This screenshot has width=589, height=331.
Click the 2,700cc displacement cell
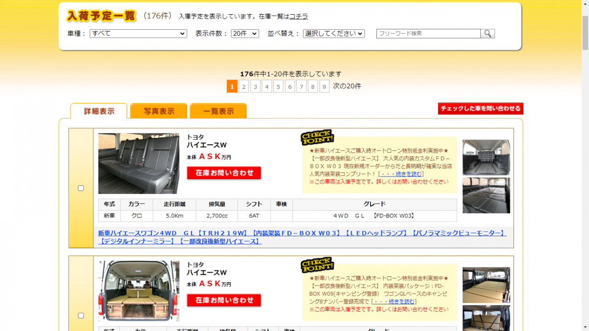coord(217,216)
